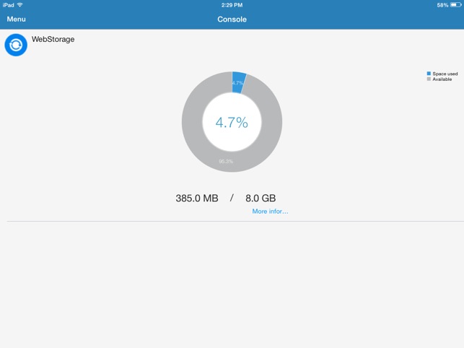The image size is (464, 348).
Task: Tap the 8.0 GB total value
Action: tap(261, 198)
